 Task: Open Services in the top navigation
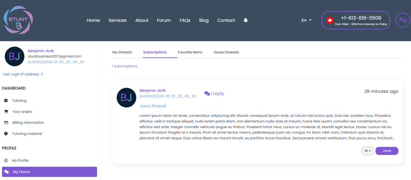coord(118,20)
